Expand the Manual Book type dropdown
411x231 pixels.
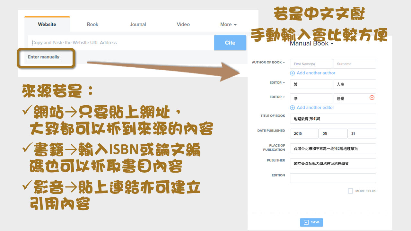(311, 44)
